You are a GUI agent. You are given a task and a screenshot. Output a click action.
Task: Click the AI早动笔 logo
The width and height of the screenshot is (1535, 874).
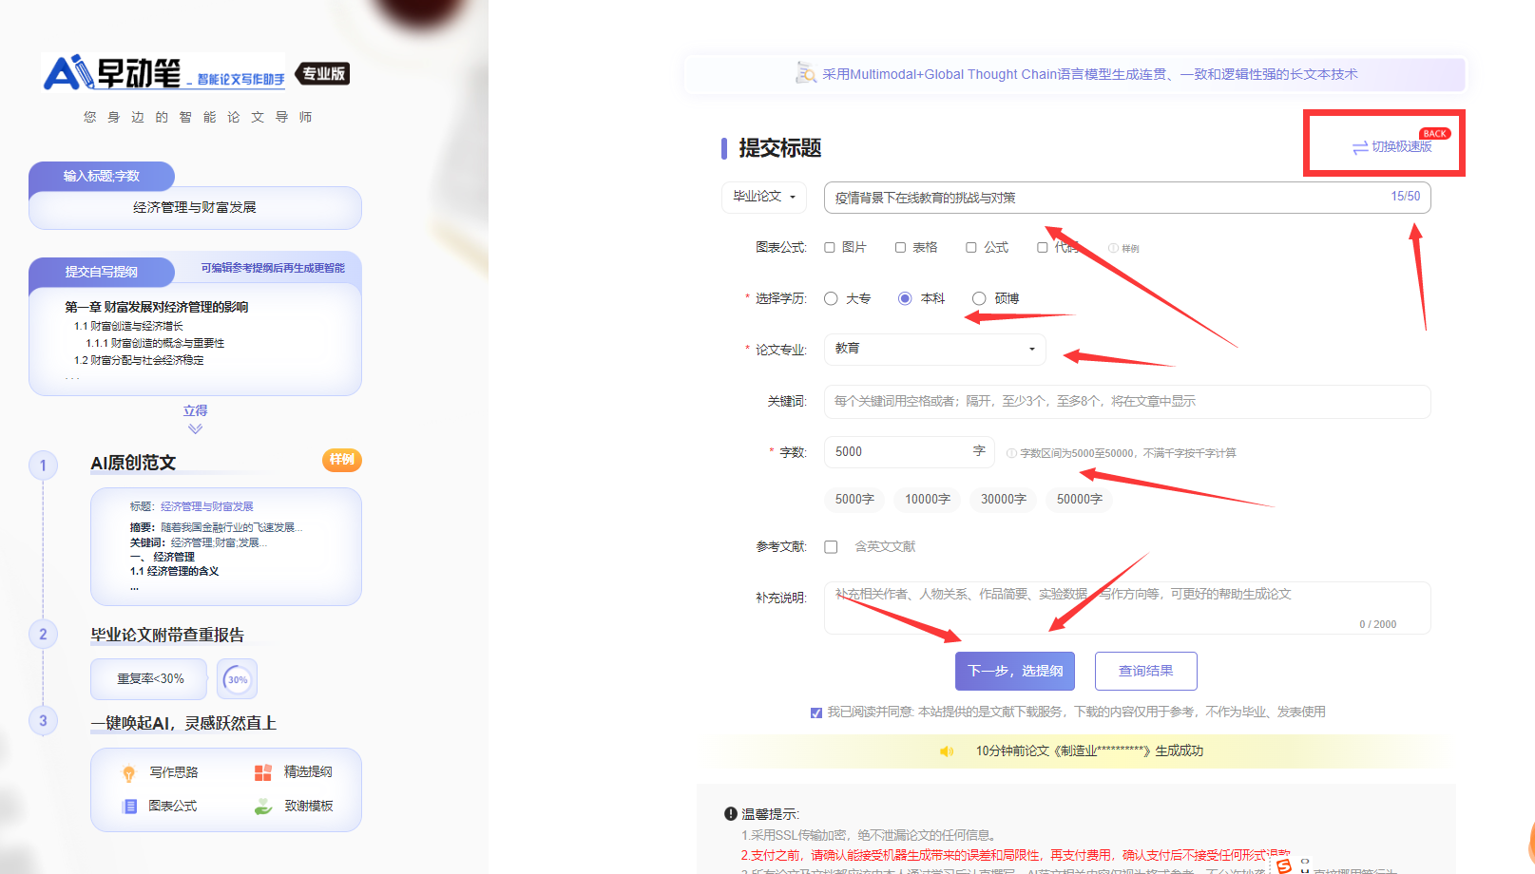pyautogui.click(x=163, y=72)
